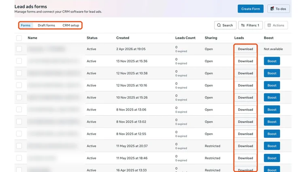The height and width of the screenshot is (172, 306).
Task: Check the form created 11 May 2025 at 18:46
Action: [x=19, y=158]
